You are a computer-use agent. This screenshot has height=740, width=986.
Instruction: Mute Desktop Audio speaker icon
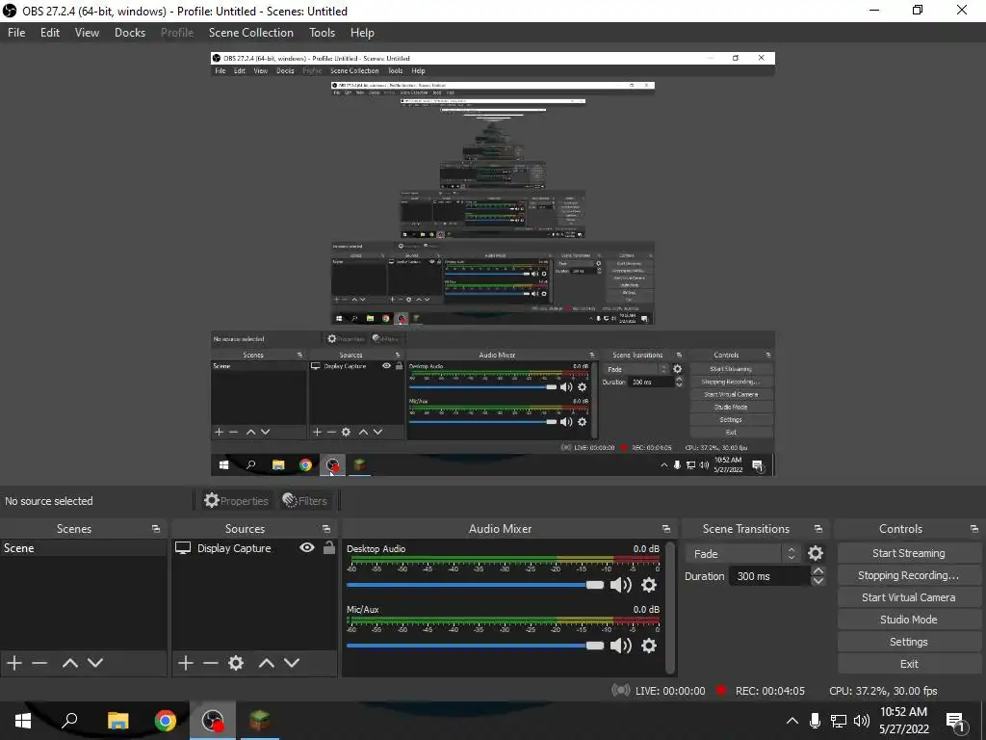click(621, 585)
